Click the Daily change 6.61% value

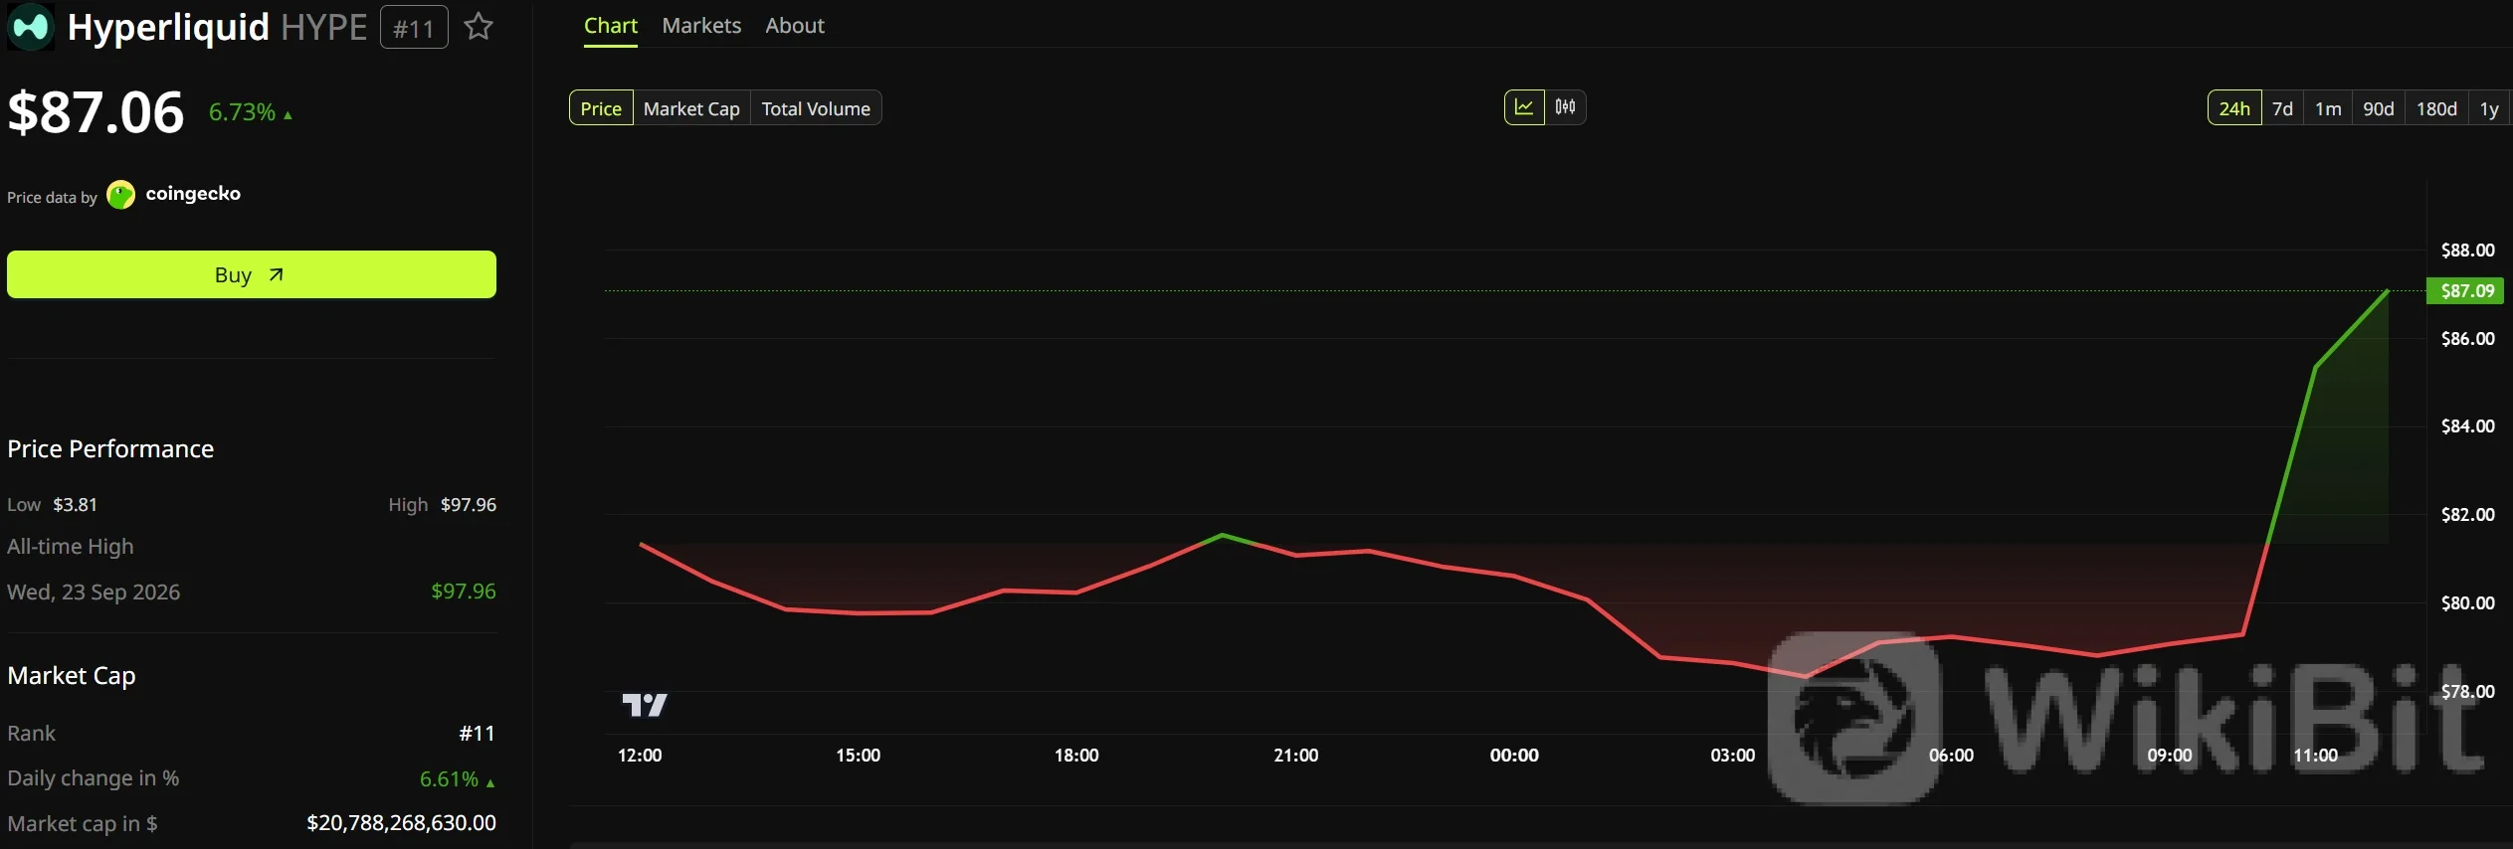(x=449, y=779)
